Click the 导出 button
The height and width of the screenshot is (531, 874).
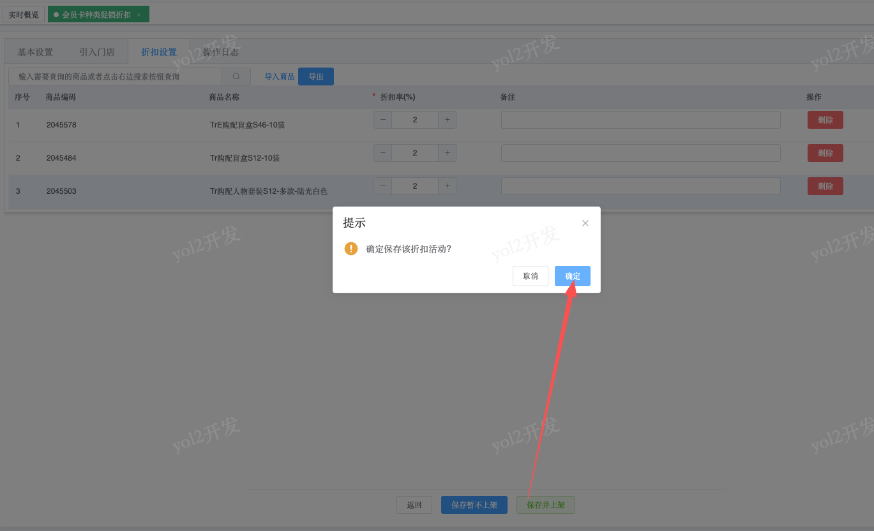tap(316, 76)
